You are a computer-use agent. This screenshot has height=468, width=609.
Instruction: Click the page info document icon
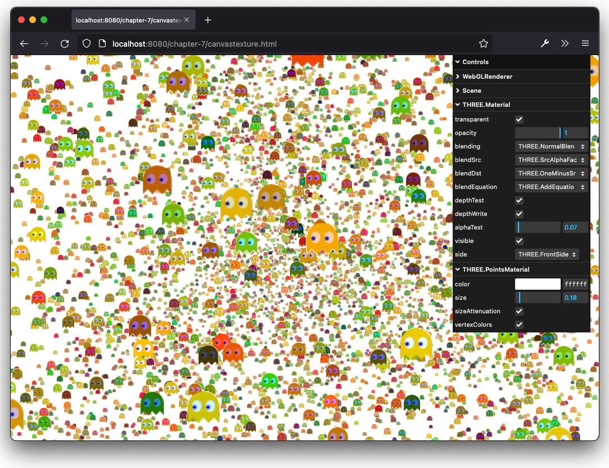click(x=102, y=43)
